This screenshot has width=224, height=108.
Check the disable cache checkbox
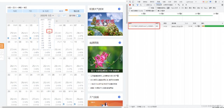pyautogui.click(x=155, y=5)
